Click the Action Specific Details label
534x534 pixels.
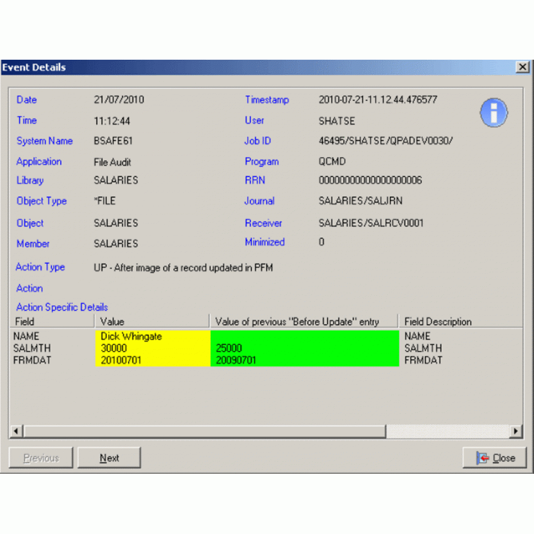(x=62, y=307)
